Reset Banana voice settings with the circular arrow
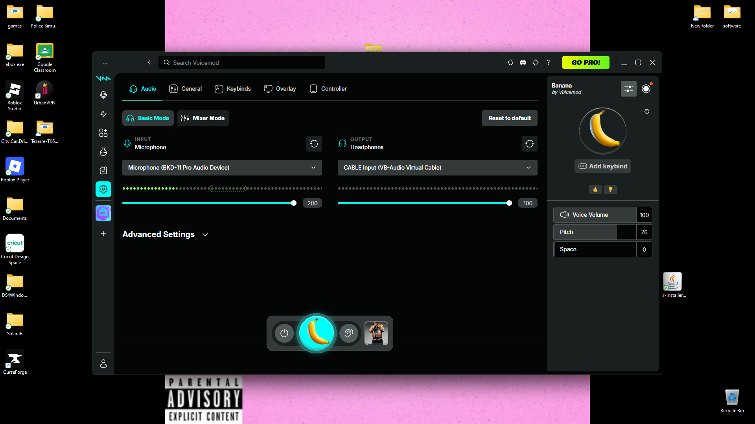 [646, 111]
